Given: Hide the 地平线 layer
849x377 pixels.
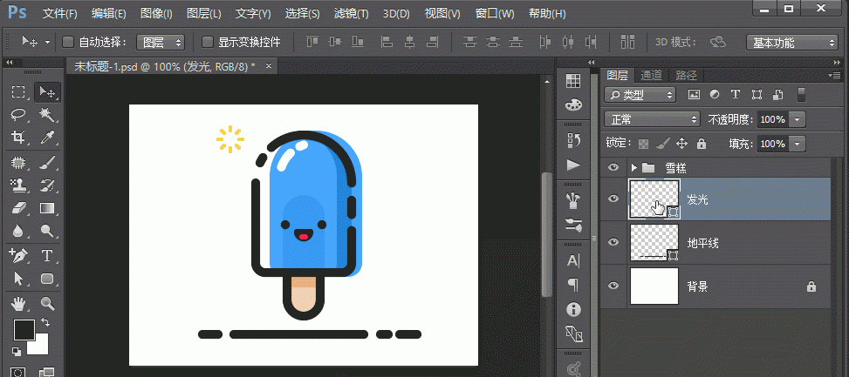Looking at the screenshot, I should (613, 242).
